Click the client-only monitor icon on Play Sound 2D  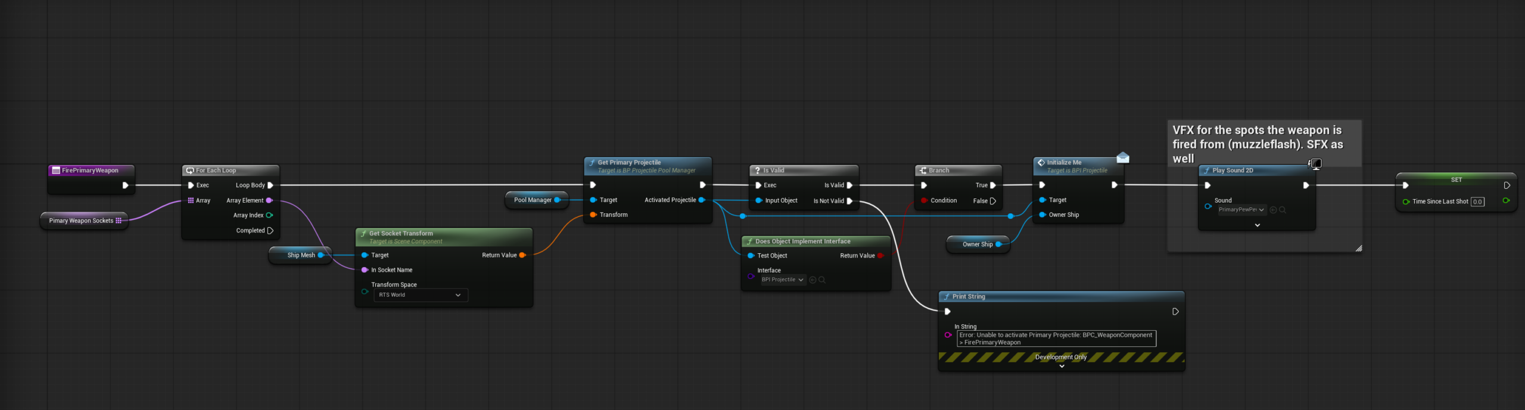(x=1315, y=163)
